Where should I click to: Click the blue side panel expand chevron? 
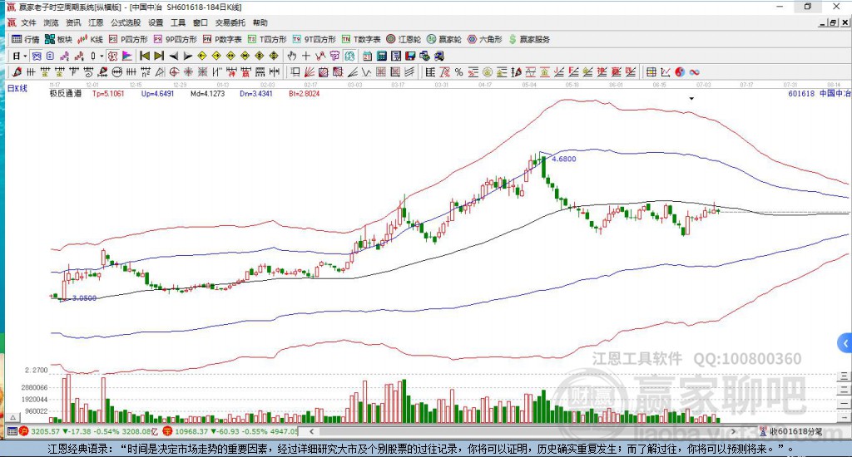[845, 343]
